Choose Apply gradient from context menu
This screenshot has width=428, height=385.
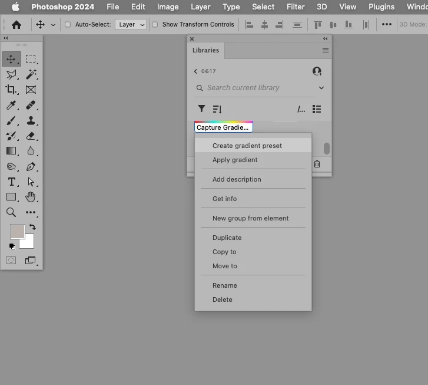coord(253,160)
